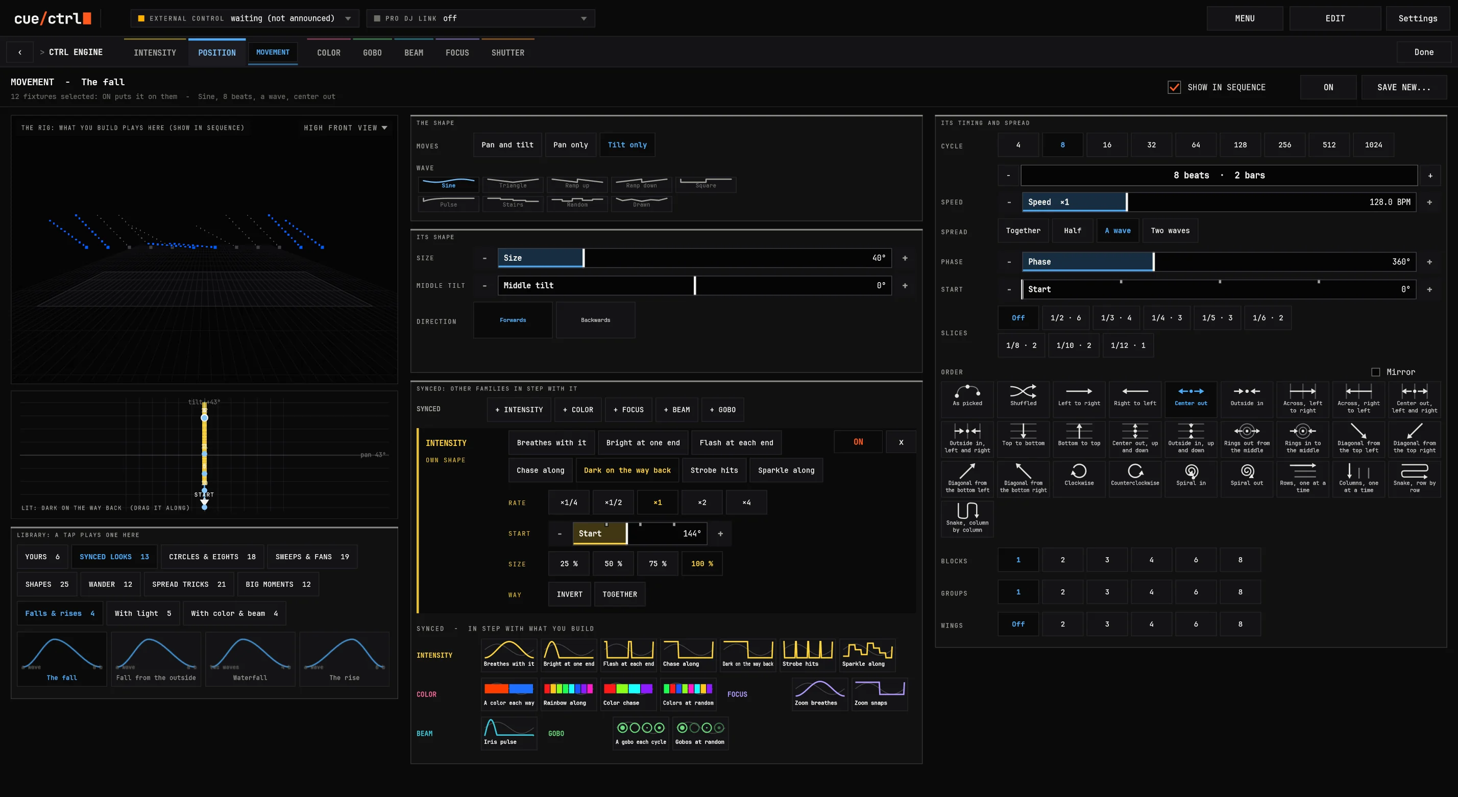Increase cycle length with the plus button
This screenshot has width=1458, height=797.
click(x=1430, y=176)
